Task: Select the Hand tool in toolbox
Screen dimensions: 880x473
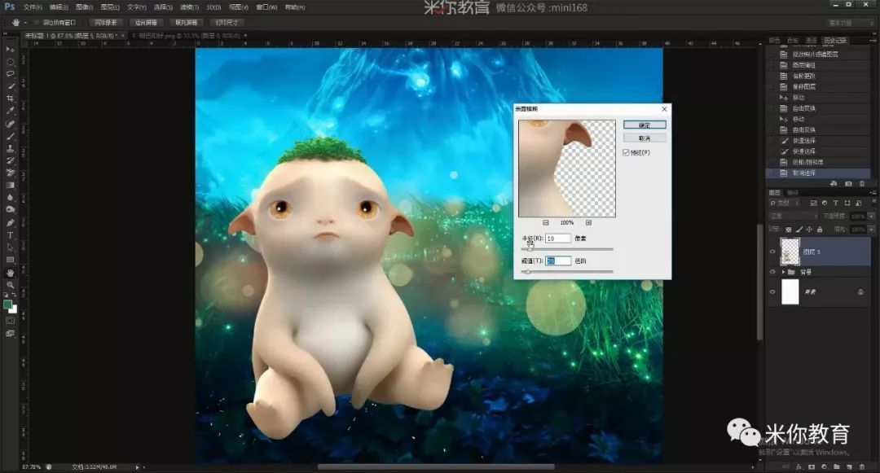Action: [10, 273]
